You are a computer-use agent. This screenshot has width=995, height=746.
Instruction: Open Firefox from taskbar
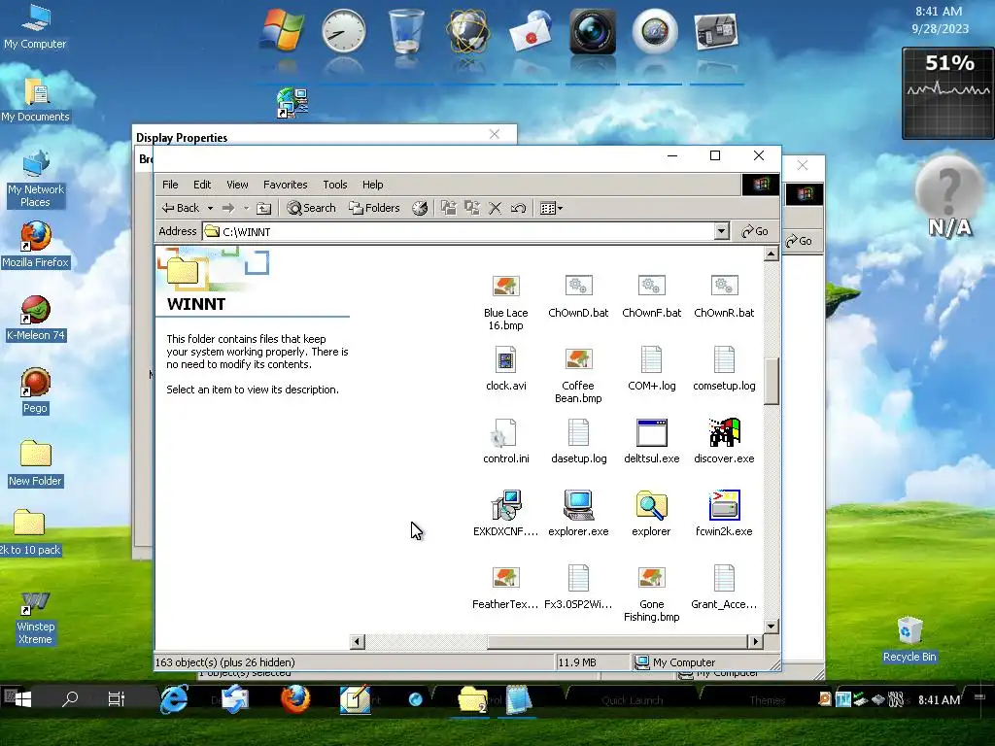point(295,699)
